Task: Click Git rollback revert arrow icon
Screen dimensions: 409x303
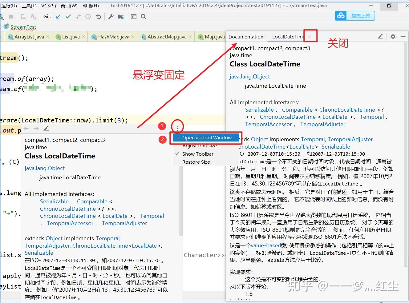Action: click(98, 17)
